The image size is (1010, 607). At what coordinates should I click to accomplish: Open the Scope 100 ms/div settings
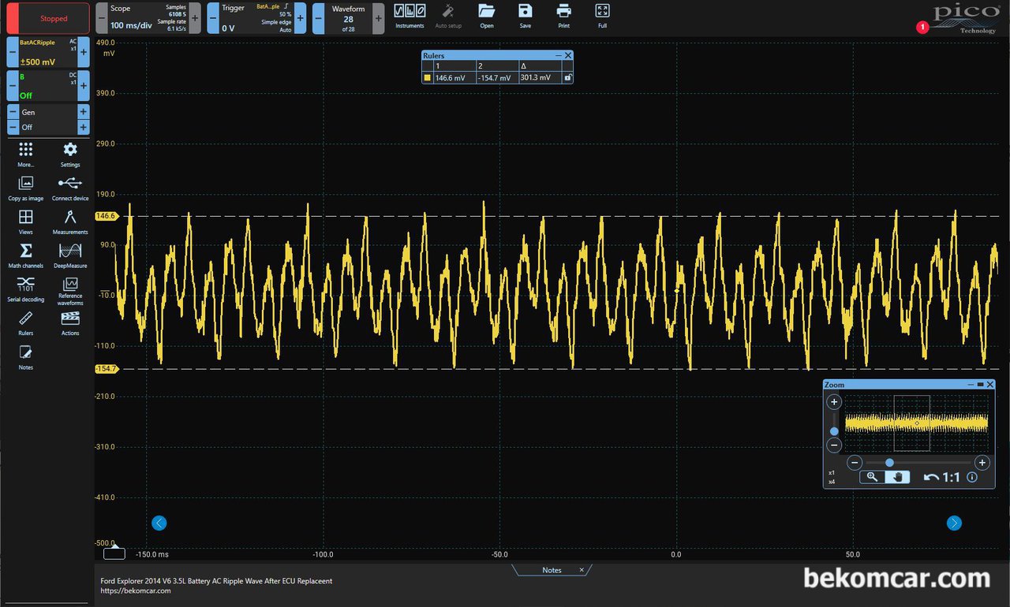tap(148, 18)
